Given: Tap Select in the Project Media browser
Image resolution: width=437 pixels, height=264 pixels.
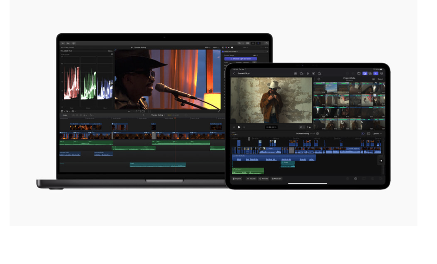Looking at the screenshot, I should point(380,79).
